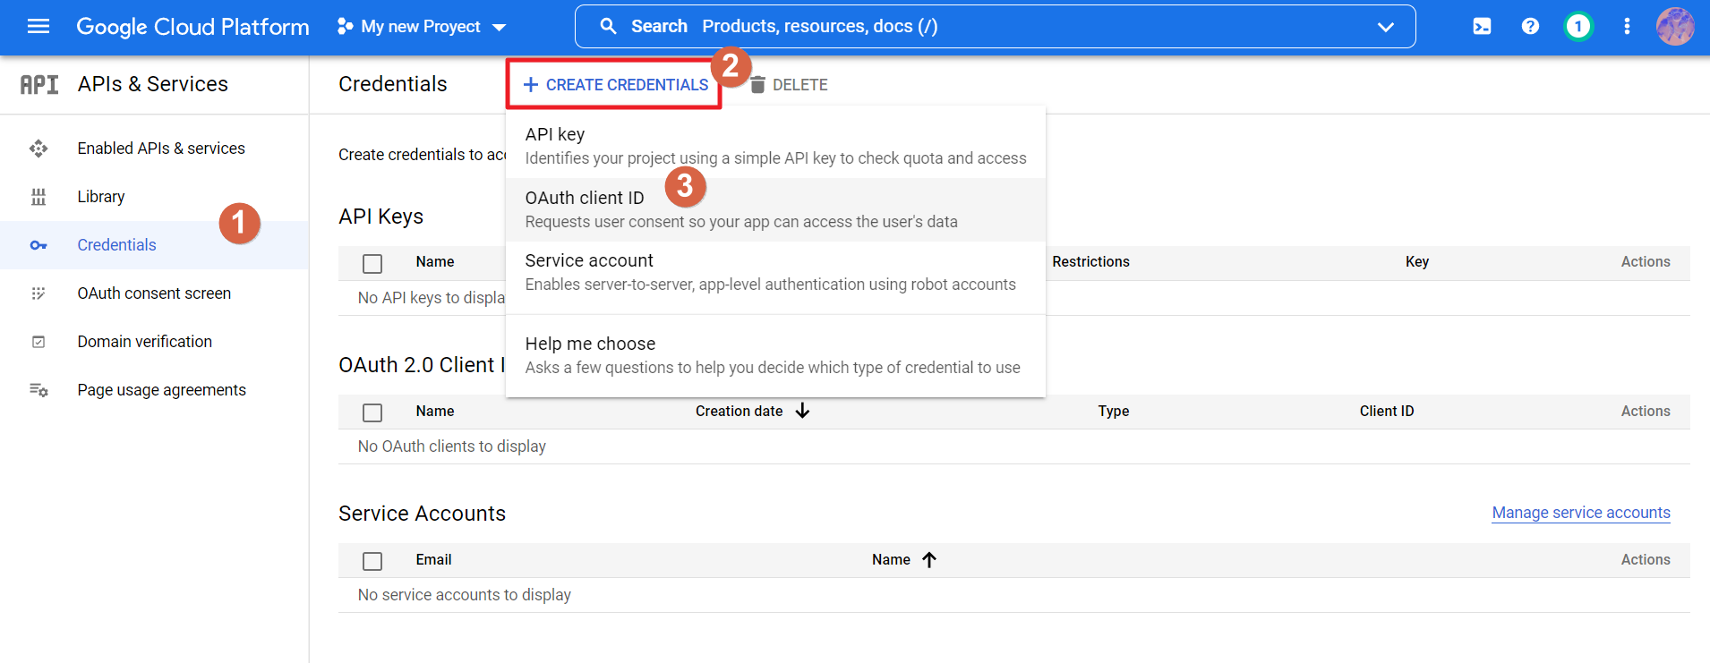The height and width of the screenshot is (663, 1710).
Task: Click the Key column header
Action: (x=1417, y=261)
